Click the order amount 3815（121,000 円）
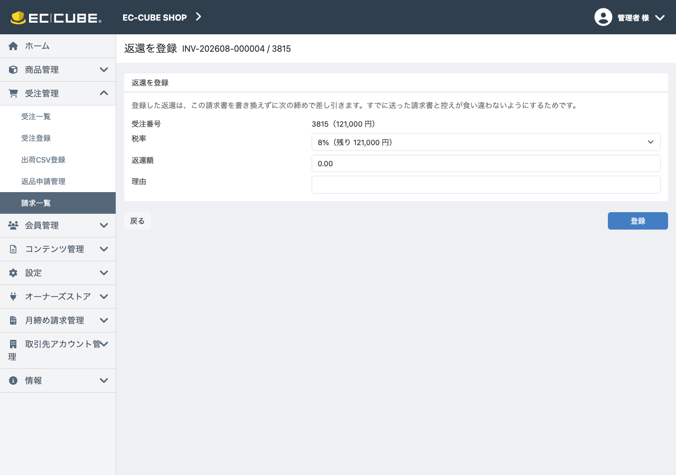The height and width of the screenshot is (475, 676). point(343,124)
